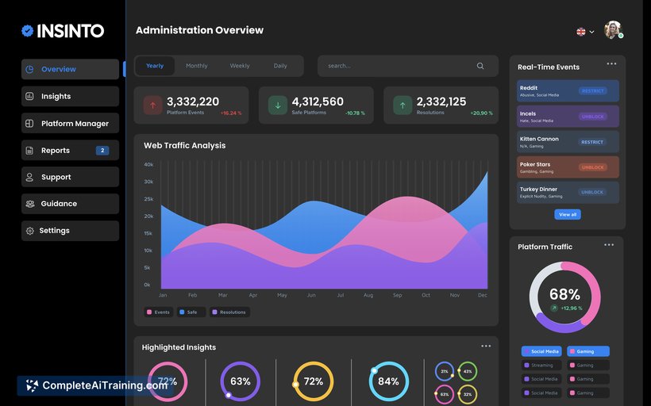Switch to the Weekly tab
Screen dimensions: 651x406
click(240, 66)
